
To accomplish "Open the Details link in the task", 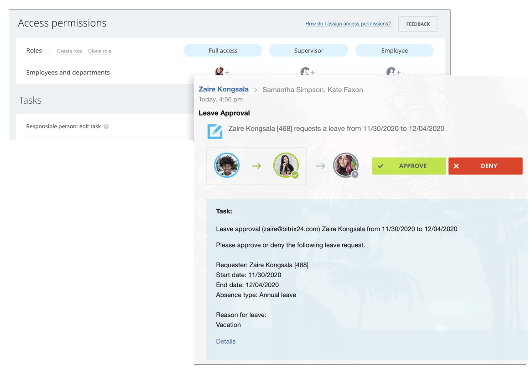I will point(225,342).
